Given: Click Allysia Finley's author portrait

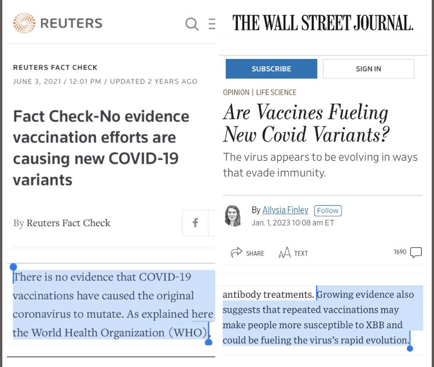Looking at the screenshot, I should 233,216.
